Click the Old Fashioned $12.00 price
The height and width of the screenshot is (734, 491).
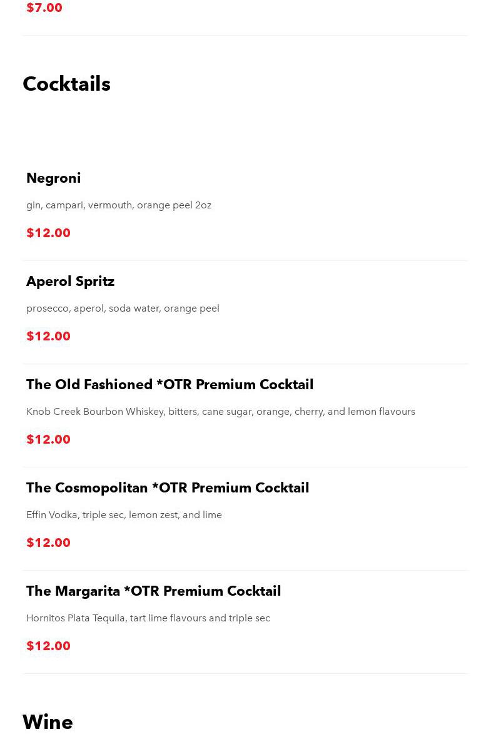48,439
